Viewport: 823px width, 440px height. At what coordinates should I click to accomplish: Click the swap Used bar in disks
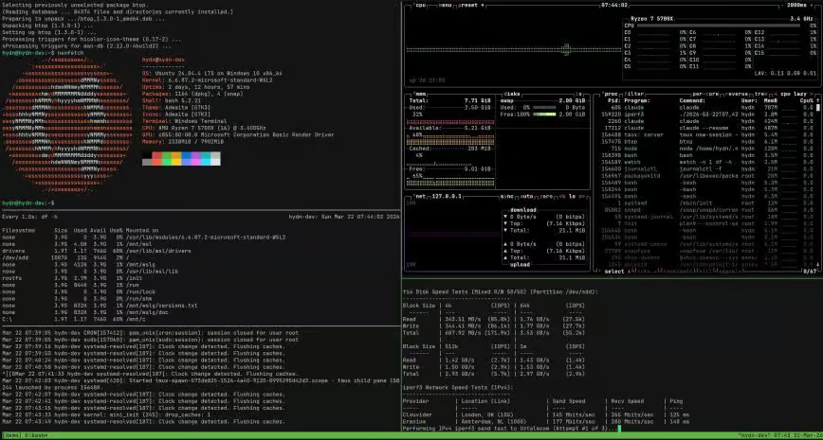click(544, 107)
